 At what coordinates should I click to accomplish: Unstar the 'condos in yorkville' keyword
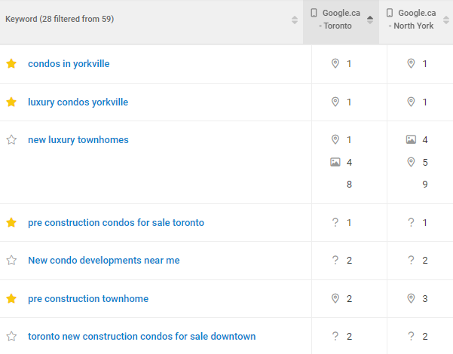(11, 64)
